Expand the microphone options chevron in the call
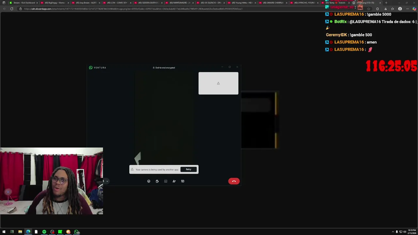Screen dimensions: 418x235 pos(107,181)
